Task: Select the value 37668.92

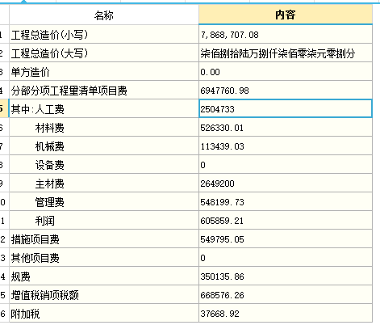Action: [286, 313]
